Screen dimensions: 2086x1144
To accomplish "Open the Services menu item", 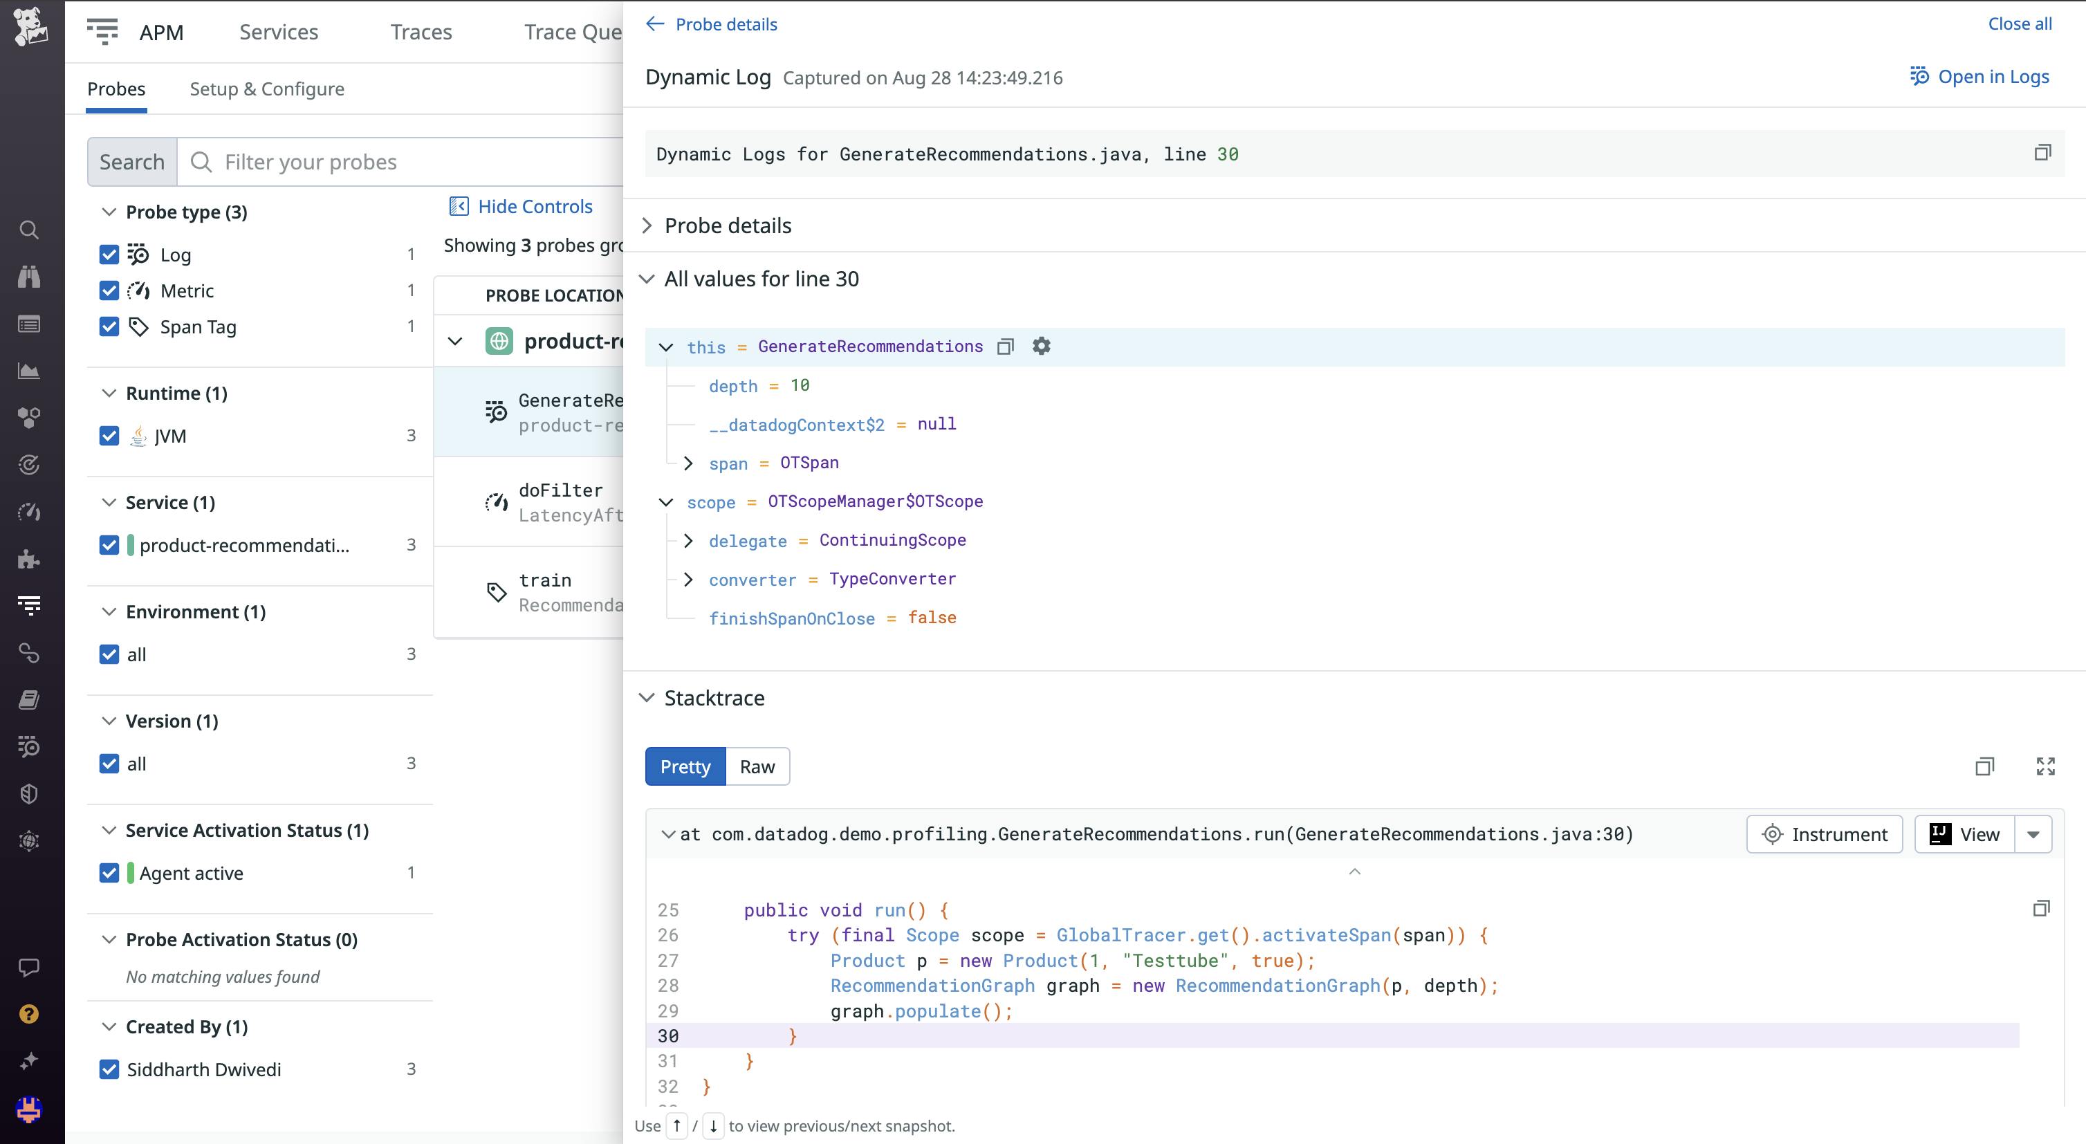I will [x=279, y=33].
